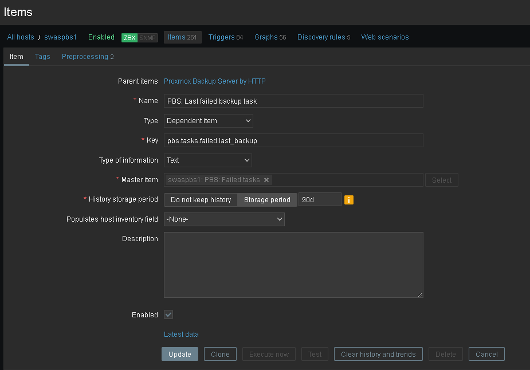Select the Storage period option
530x370 pixels.
pos(267,200)
